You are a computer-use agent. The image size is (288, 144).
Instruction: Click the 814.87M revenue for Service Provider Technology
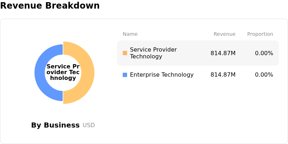click(x=223, y=53)
